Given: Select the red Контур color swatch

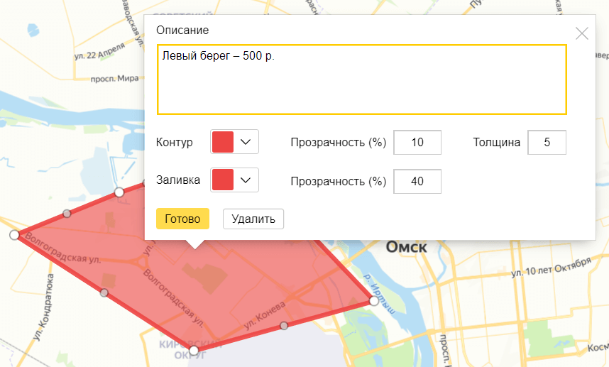Looking at the screenshot, I should (223, 142).
